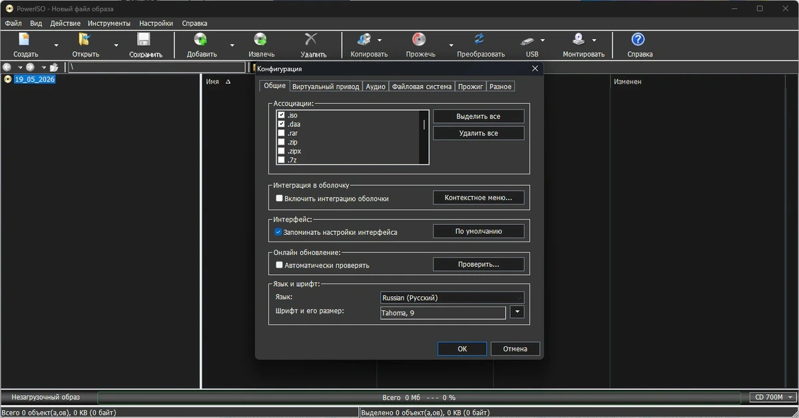Click the Выделить все button

pyautogui.click(x=478, y=116)
